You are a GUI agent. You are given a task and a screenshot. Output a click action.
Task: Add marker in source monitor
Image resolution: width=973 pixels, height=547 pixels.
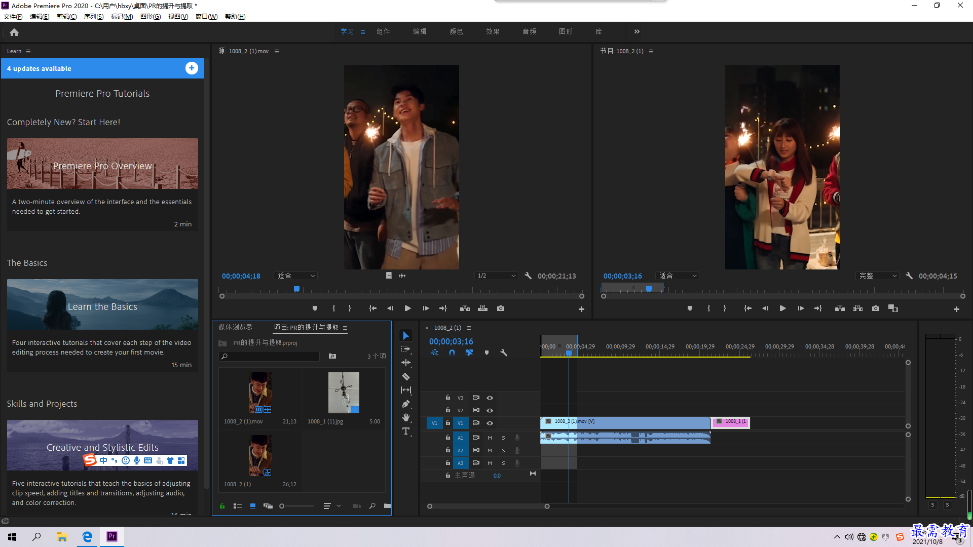tap(315, 308)
